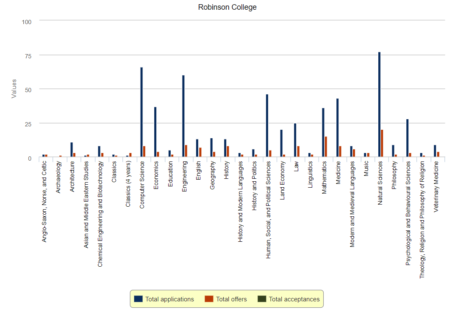Click the 25 value on the y-axis
This screenshot has width=455, height=317.
click(28, 124)
